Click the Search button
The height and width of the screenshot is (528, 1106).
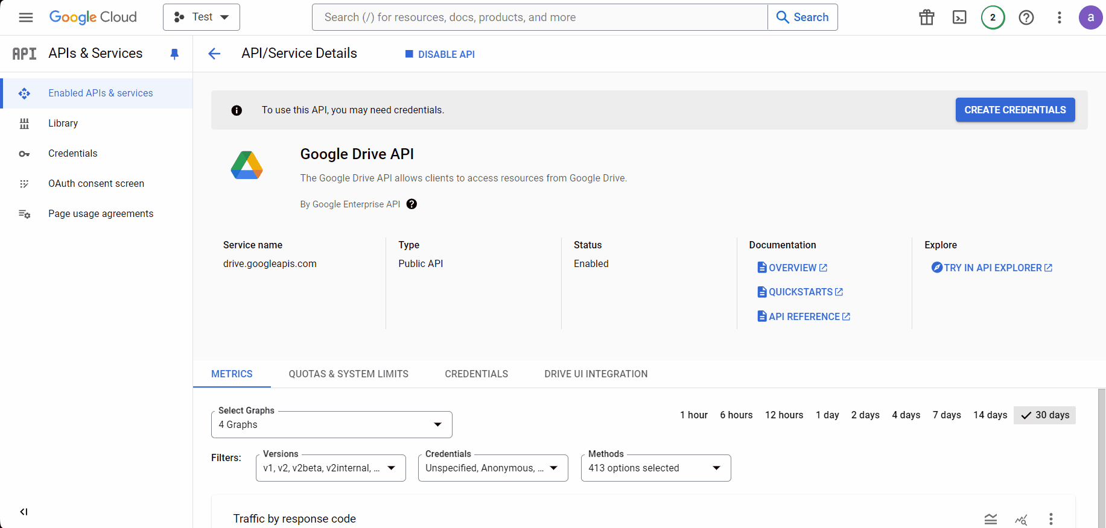pos(802,17)
